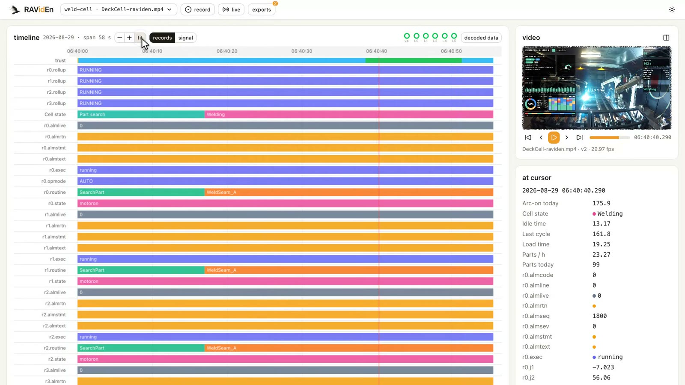Click the Last cycle value 161.8

pos(602,234)
